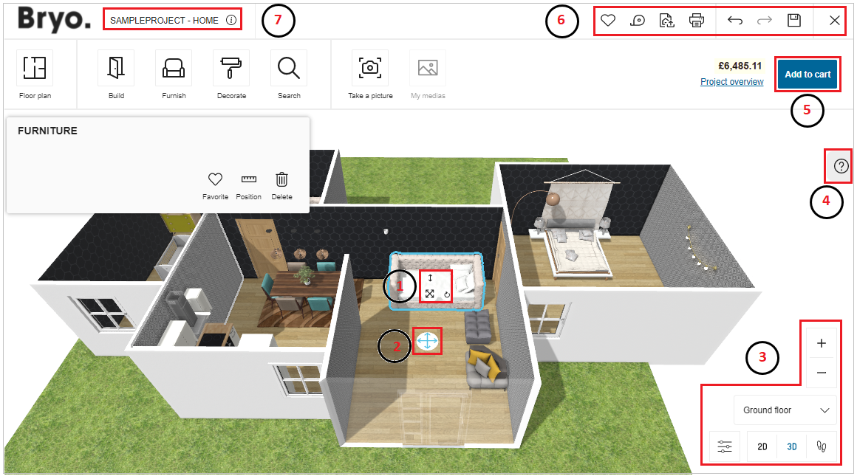Expand the Ground floor dropdown

coord(785,410)
